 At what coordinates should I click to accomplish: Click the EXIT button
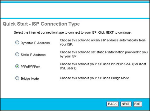coord(138,104)
